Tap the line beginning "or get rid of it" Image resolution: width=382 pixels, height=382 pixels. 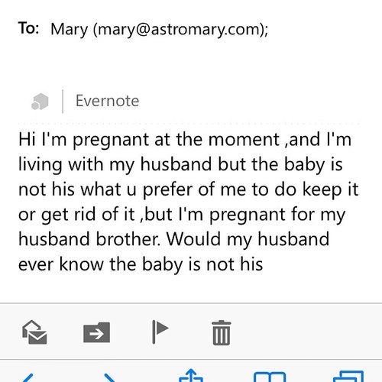[182, 215]
